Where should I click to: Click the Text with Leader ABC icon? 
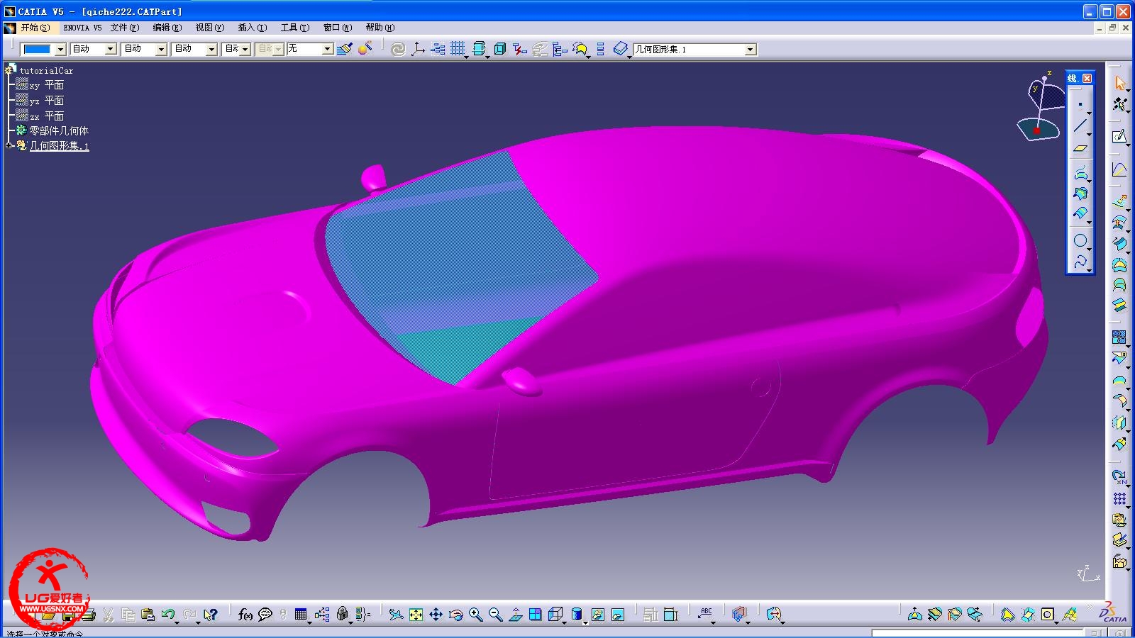(x=705, y=614)
